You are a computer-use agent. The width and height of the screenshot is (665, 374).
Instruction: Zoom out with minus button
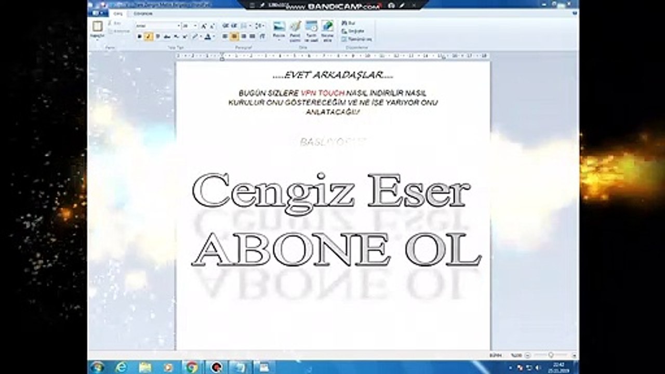[528, 355]
